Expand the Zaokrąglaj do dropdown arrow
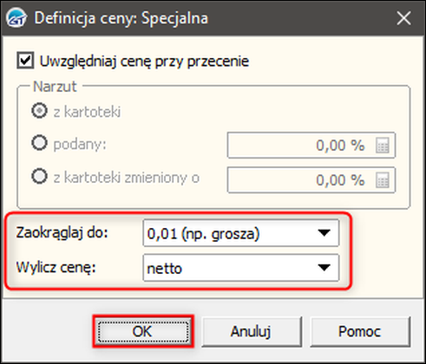Screen dimensions: 426x364 [x=324, y=233]
